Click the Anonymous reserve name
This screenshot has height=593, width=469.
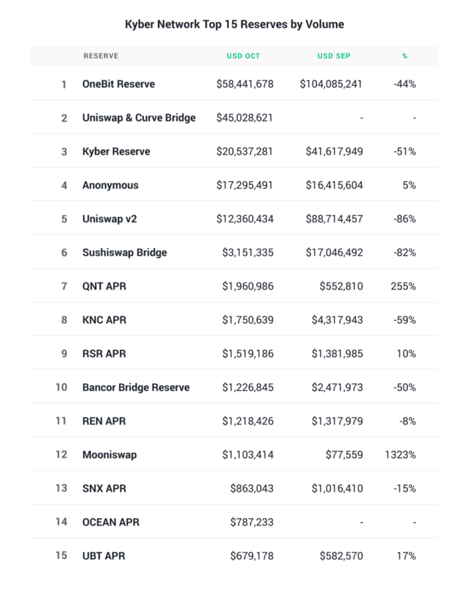(111, 186)
